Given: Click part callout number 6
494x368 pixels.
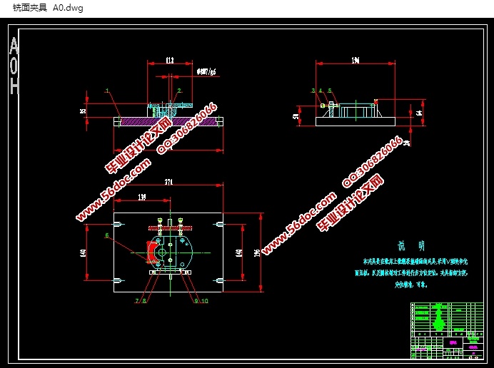Looking at the screenshot, I should tap(107, 235).
